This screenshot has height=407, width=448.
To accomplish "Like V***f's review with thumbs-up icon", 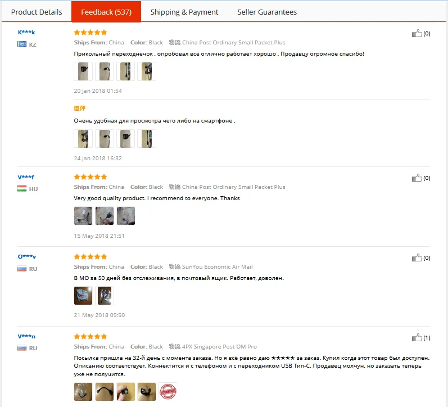I will [x=417, y=178].
